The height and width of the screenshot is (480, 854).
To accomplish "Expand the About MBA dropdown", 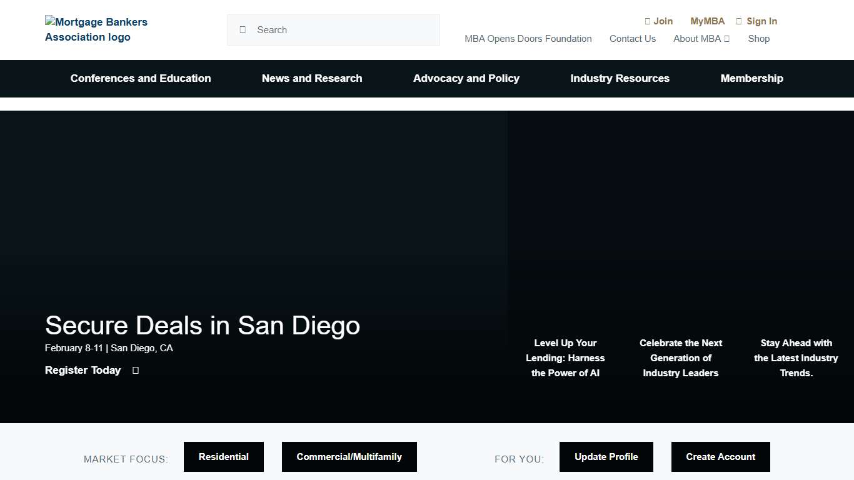I will point(701,39).
